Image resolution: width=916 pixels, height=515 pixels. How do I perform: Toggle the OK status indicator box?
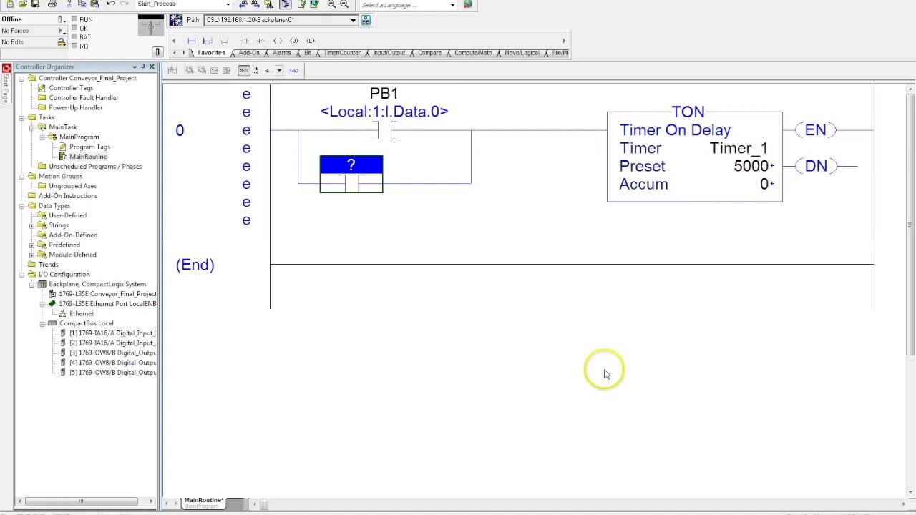[x=74, y=29]
